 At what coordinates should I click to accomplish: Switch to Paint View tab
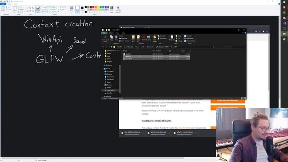pos(16,4)
